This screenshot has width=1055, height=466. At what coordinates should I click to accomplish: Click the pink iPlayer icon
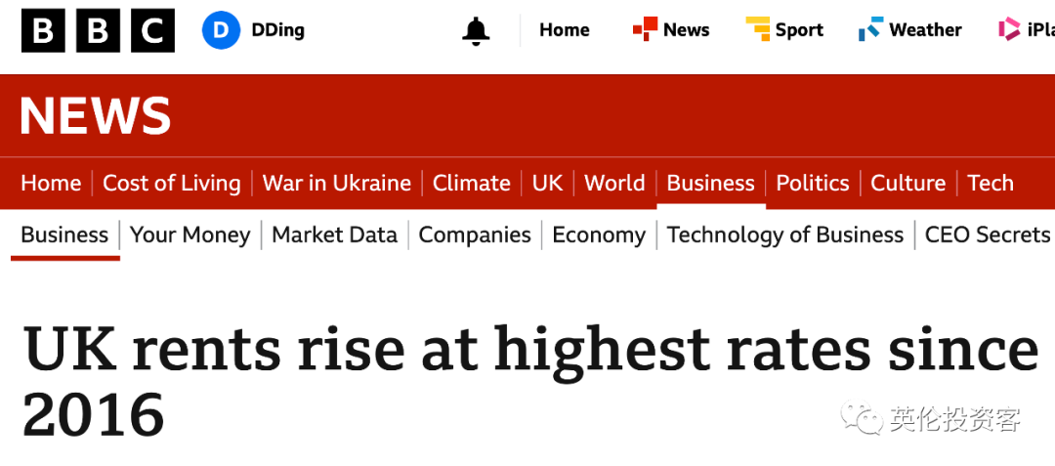(1009, 29)
